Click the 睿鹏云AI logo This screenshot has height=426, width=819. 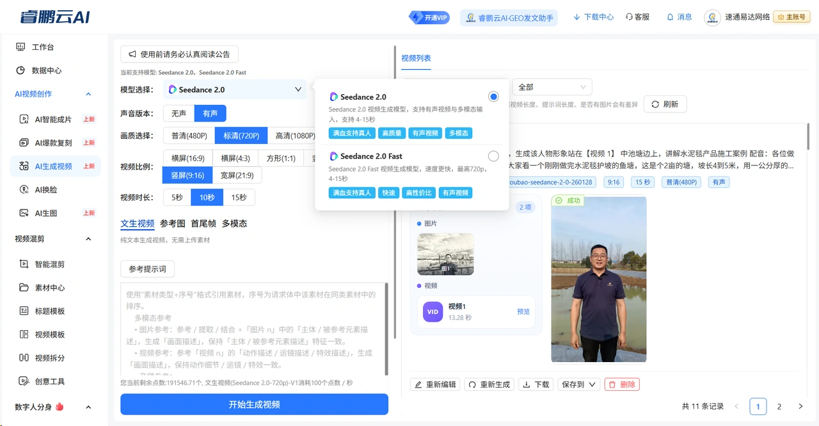54,17
